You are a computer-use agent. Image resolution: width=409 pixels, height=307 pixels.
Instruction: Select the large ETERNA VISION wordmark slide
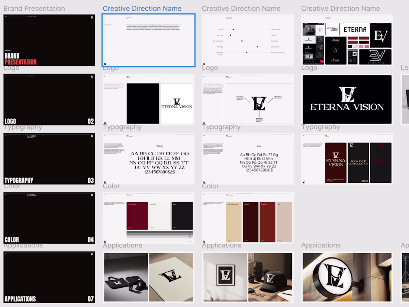tap(347, 99)
